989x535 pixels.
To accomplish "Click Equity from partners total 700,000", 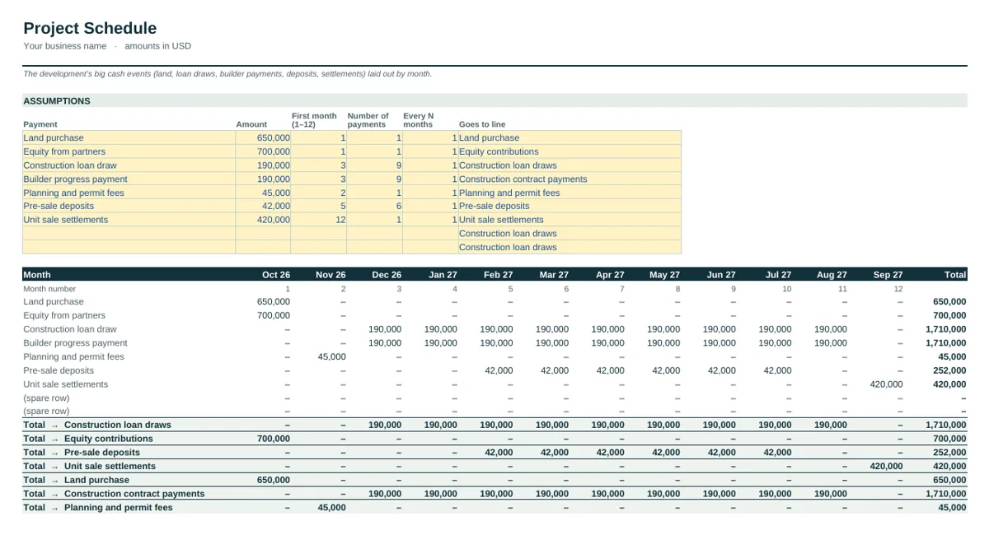I will pos(949,316).
